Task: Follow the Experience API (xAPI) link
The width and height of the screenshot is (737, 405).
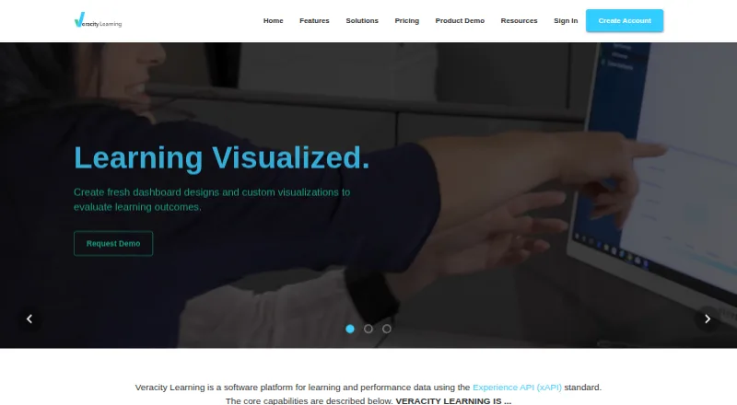Action: [517, 388]
